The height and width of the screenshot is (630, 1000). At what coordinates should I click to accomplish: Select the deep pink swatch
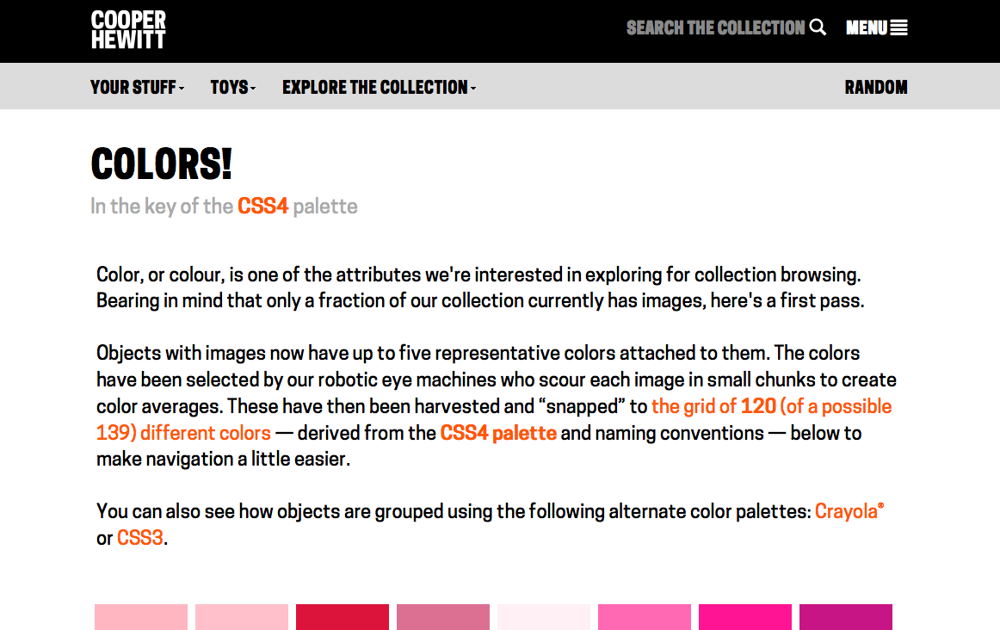[x=745, y=616]
